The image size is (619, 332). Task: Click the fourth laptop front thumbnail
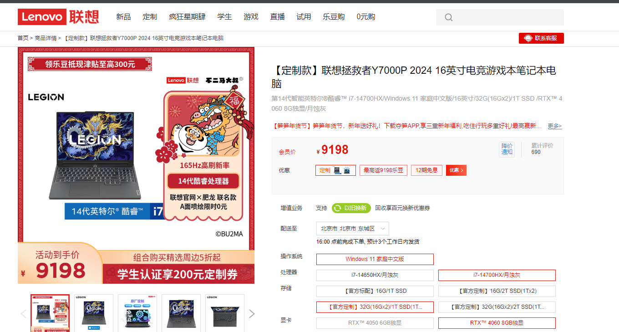coord(181,313)
